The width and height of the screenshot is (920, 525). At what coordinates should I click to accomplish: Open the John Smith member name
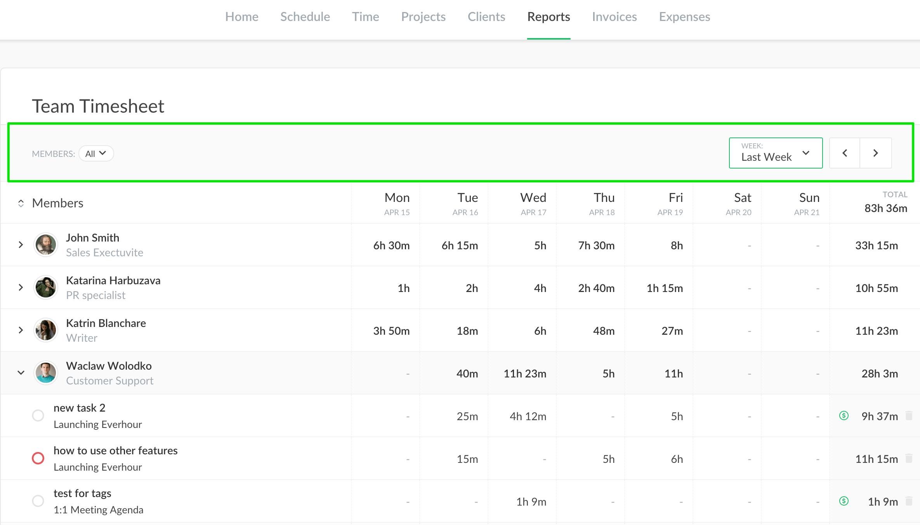point(93,238)
